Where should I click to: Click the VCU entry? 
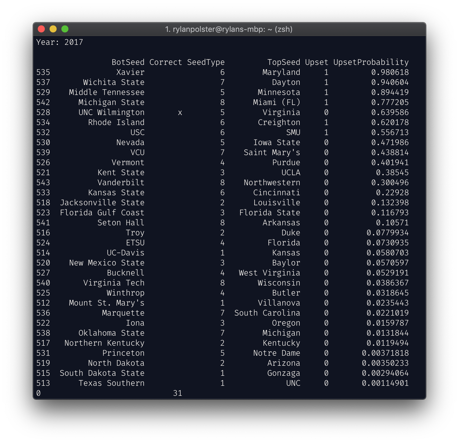[137, 152]
